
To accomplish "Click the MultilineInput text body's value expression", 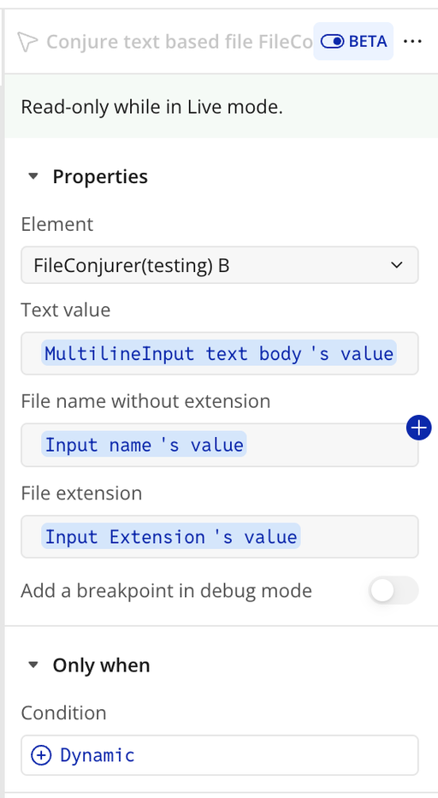I will (x=219, y=353).
